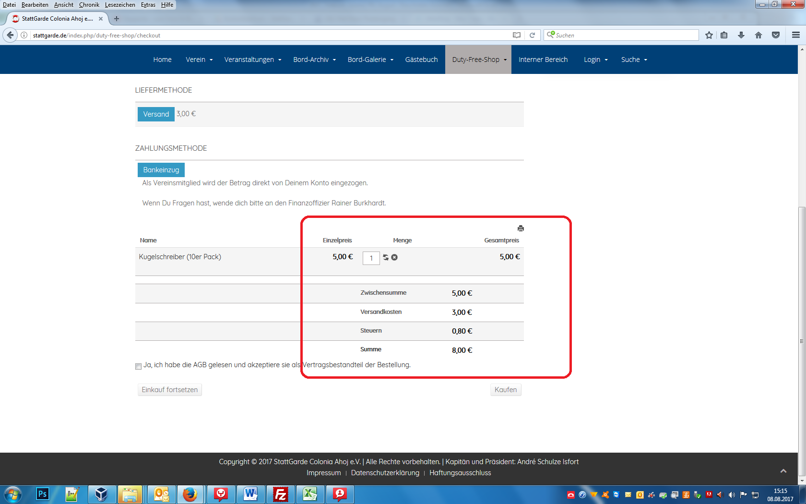806x504 pixels.
Task: Open Excel from the taskbar
Action: (x=310, y=494)
